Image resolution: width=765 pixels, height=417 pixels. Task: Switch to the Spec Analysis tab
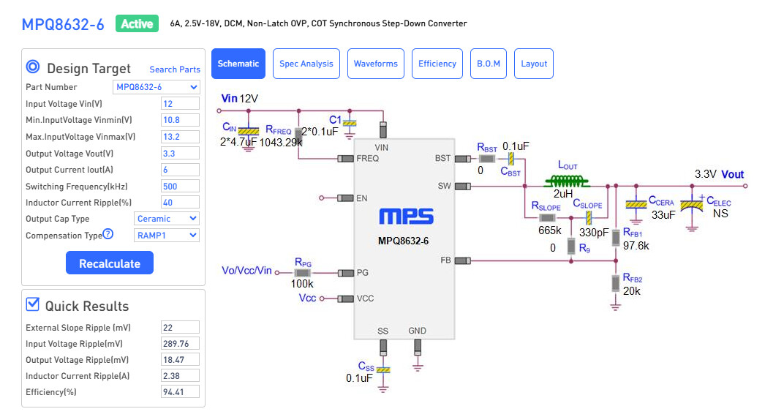(306, 64)
